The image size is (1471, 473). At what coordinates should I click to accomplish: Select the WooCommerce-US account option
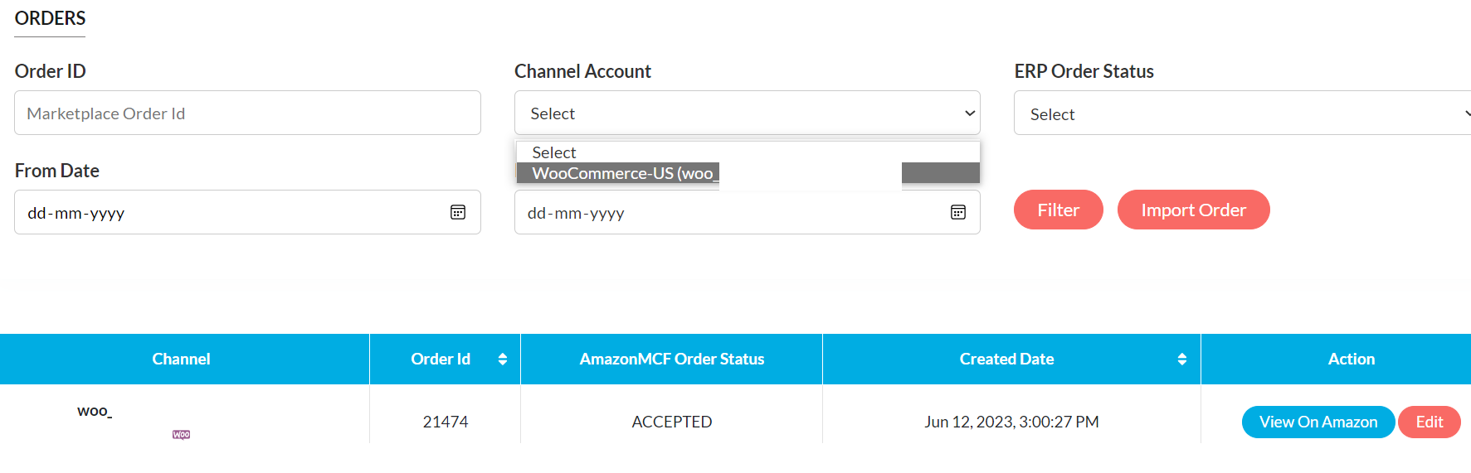(624, 173)
